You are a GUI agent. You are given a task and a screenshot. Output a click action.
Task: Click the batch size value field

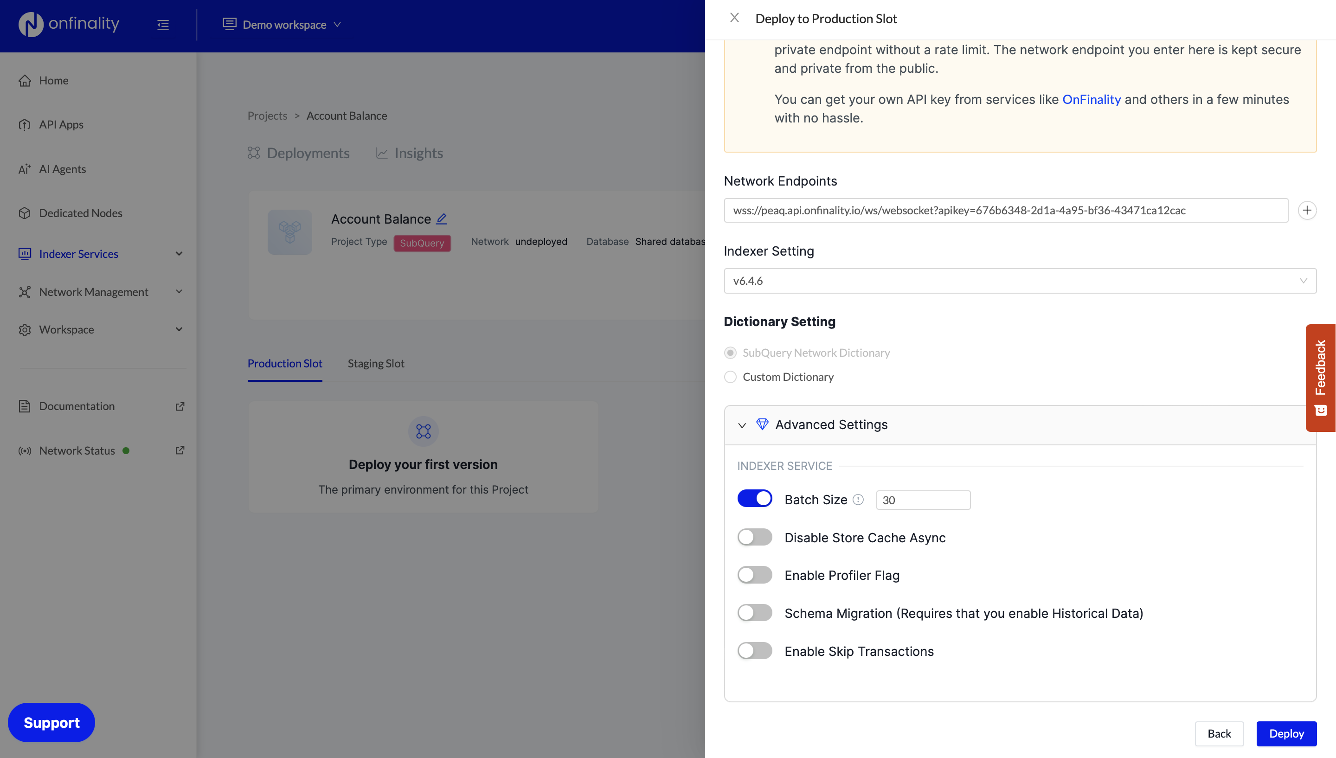[922, 500]
